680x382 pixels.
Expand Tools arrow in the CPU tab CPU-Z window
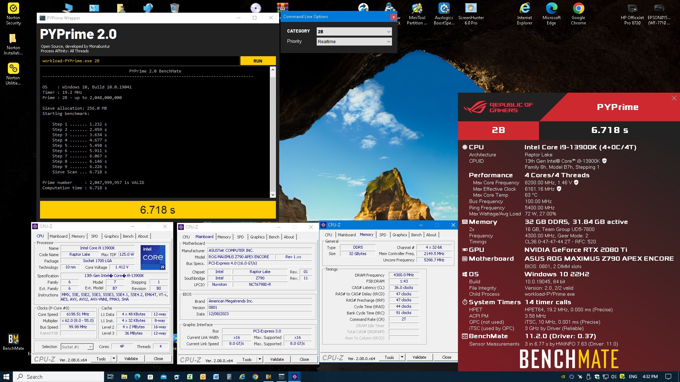point(114,359)
